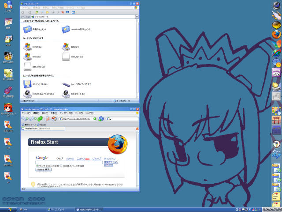Click 最新ニュース bookmark in Firefox
The width and height of the screenshot is (282, 212).
point(29,125)
